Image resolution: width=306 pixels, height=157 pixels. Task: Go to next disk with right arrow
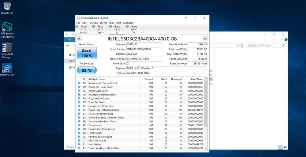(x=205, y=39)
